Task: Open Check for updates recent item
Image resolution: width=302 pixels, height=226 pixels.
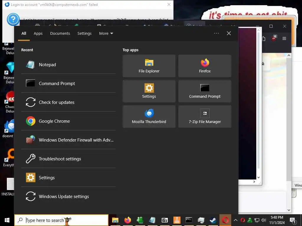Action: tap(68, 102)
